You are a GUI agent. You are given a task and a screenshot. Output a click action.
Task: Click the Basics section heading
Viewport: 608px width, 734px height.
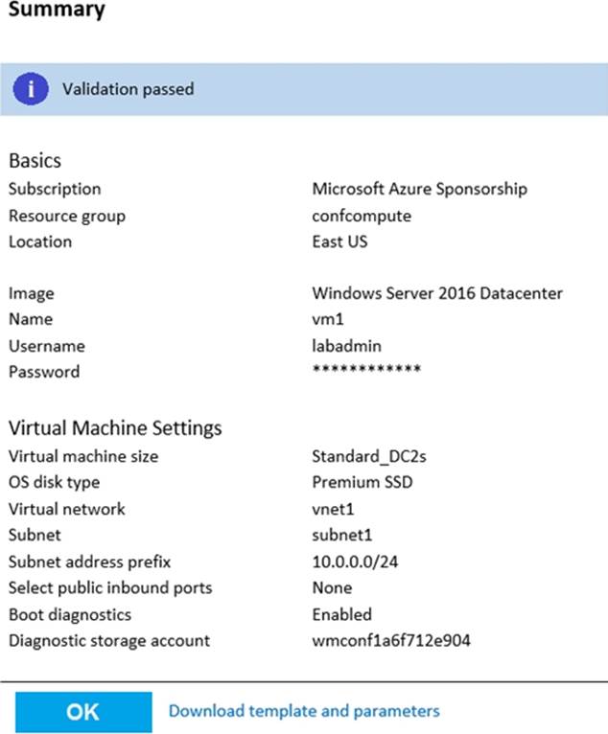pos(35,161)
